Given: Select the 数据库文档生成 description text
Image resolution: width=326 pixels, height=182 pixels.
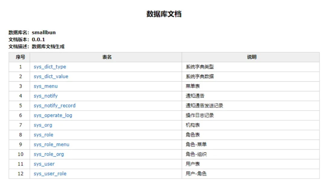Looking at the screenshot, I should pyautogui.click(x=48, y=47).
